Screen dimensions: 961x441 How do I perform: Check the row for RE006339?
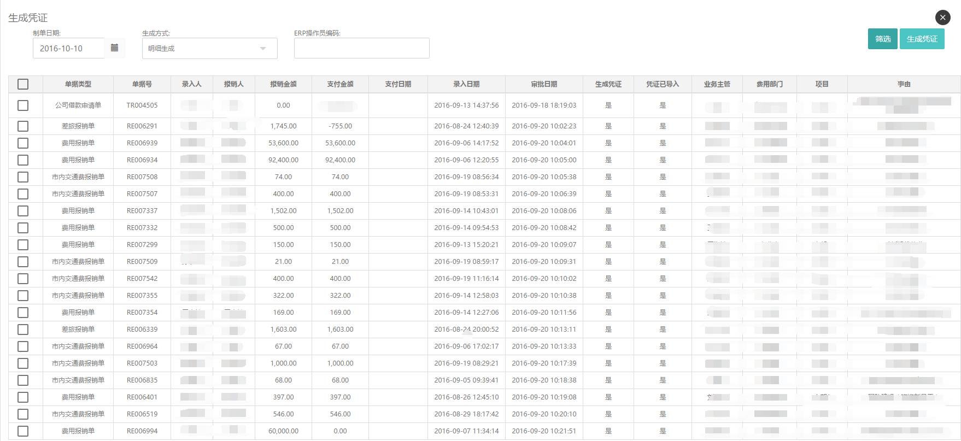click(x=23, y=330)
